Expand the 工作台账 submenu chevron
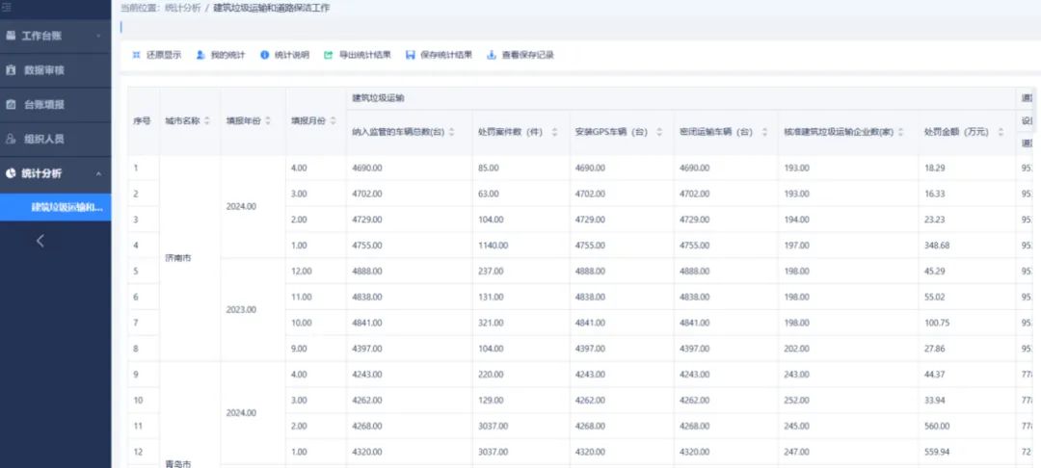Viewport: 1041px width, 468px height. (x=98, y=37)
